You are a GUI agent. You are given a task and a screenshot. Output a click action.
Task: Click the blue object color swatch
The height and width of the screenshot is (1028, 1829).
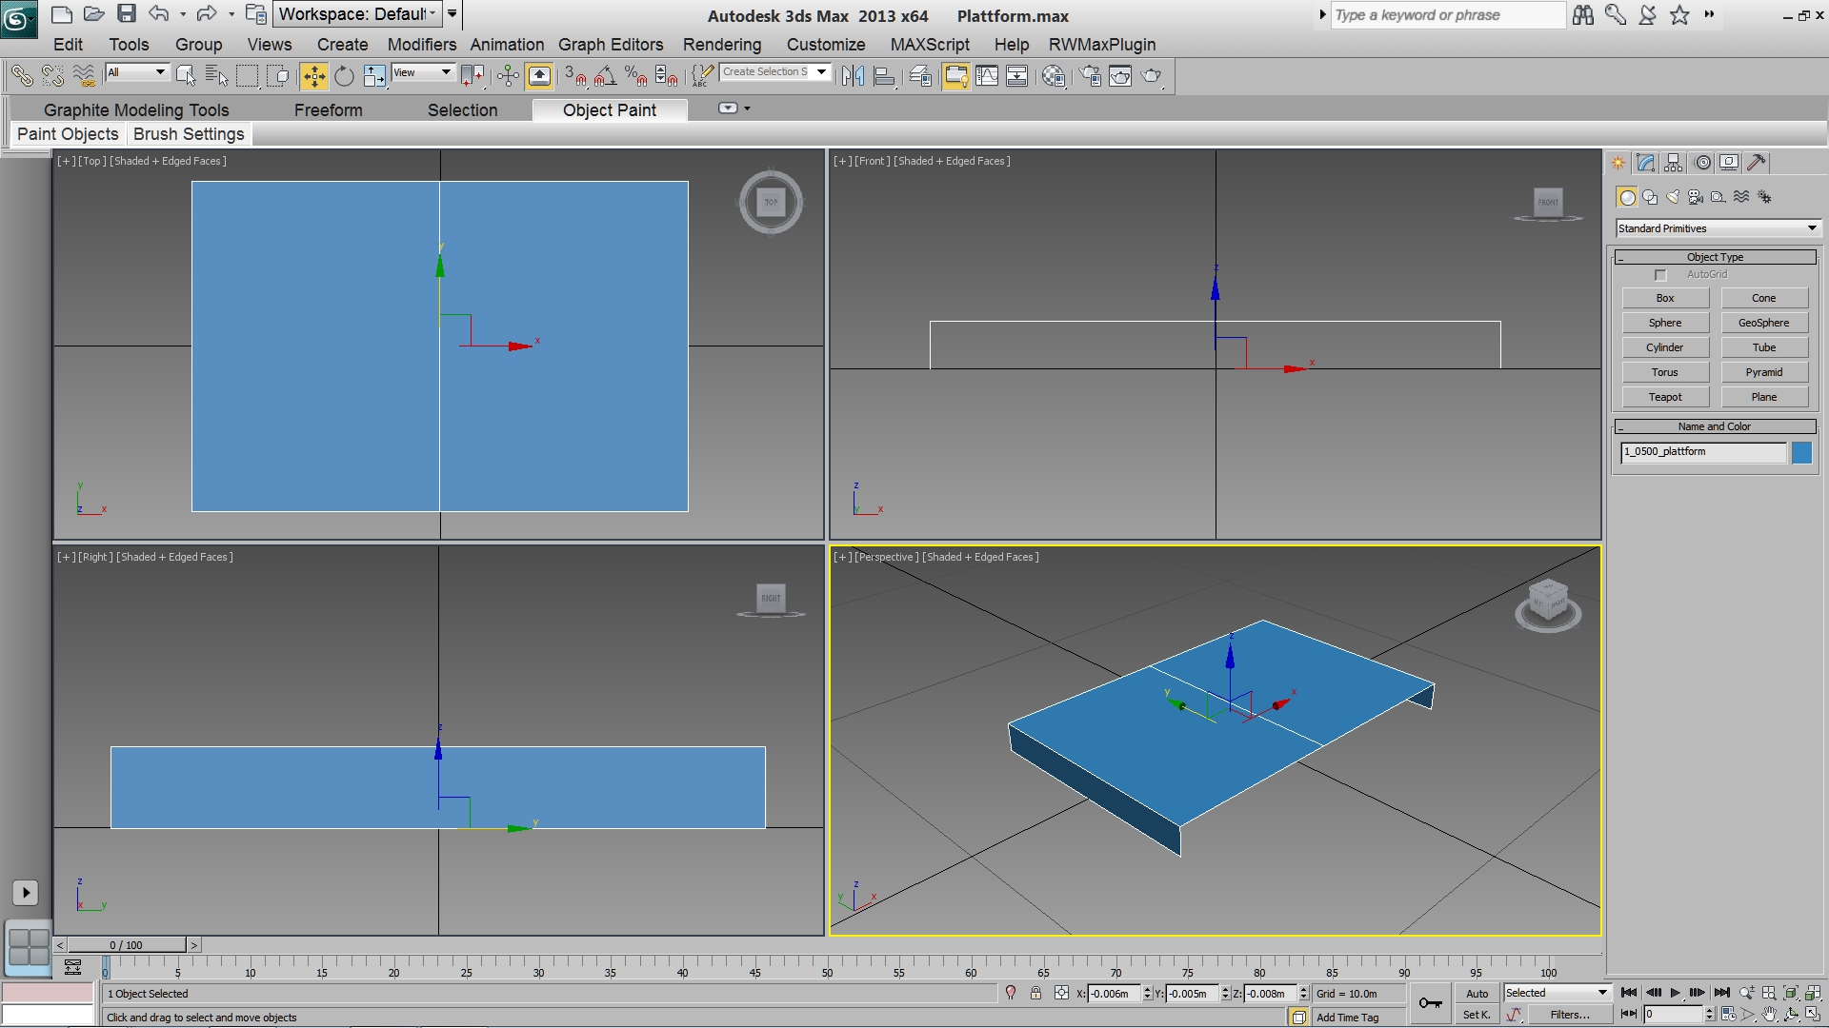tap(1801, 452)
